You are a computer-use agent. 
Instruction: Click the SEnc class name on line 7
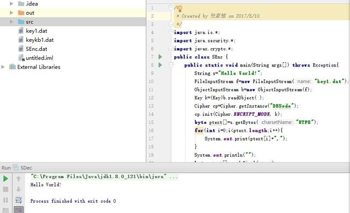pos(217,57)
